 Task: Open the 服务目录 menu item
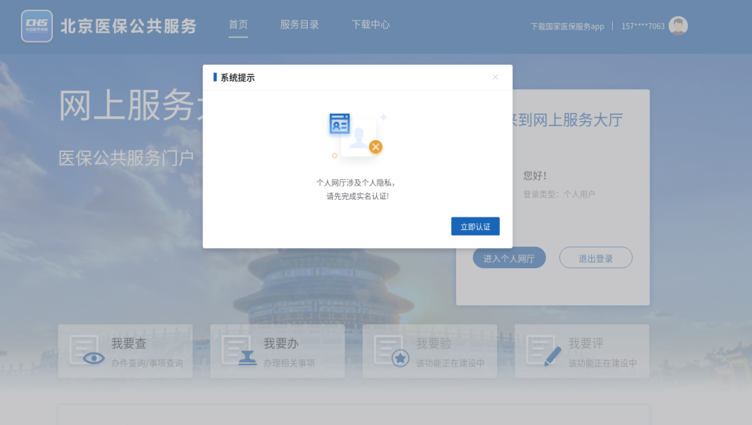[299, 25]
